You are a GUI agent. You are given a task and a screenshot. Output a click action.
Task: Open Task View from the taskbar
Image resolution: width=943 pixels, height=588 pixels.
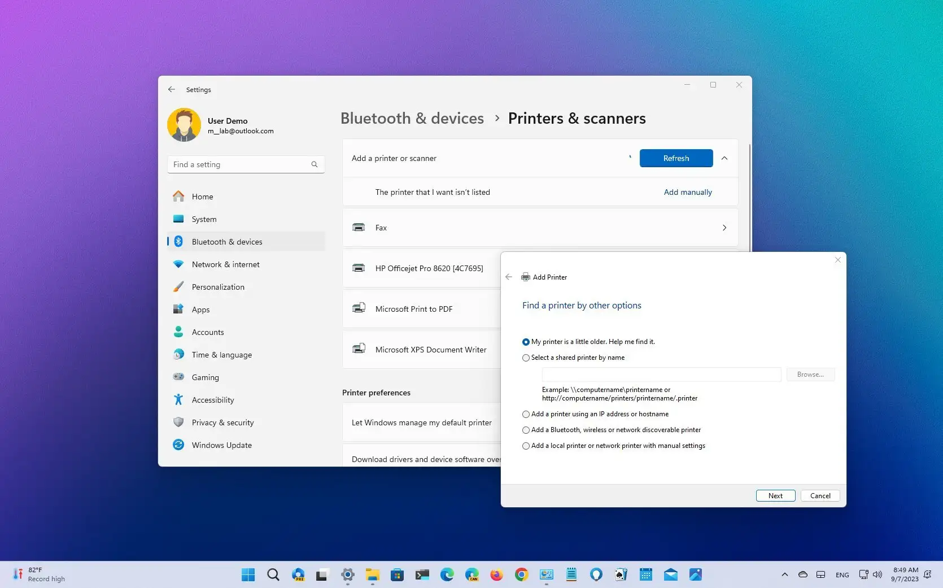[322, 575]
